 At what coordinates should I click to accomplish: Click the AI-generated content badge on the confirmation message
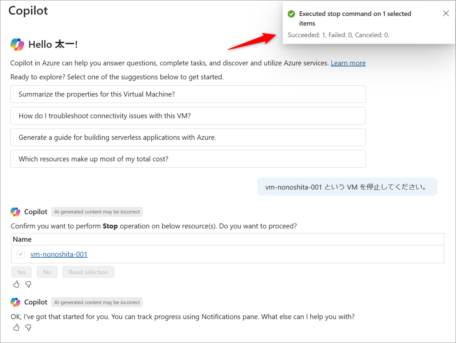pos(97,212)
